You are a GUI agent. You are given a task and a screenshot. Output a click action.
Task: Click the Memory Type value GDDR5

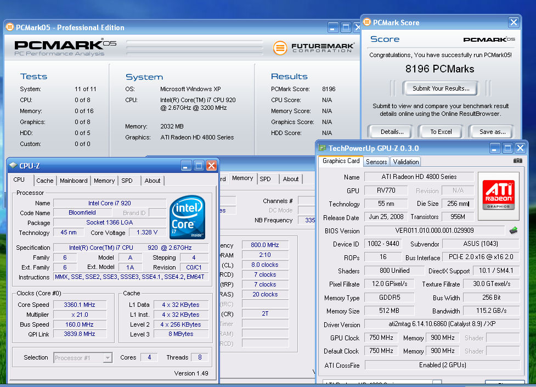[x=390, y=298]
